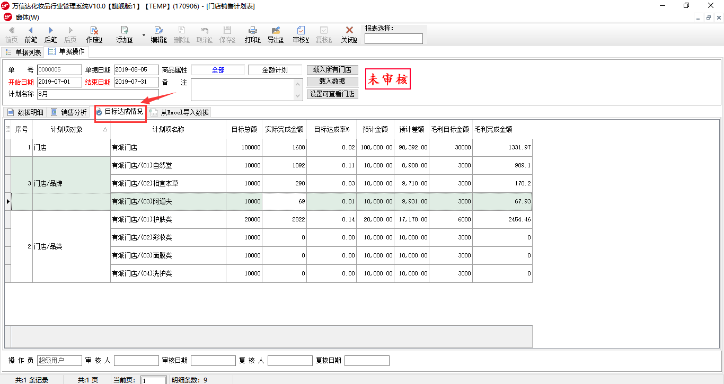Go to last page 后页 icon

pyautogui.click(x=70, y=34)
